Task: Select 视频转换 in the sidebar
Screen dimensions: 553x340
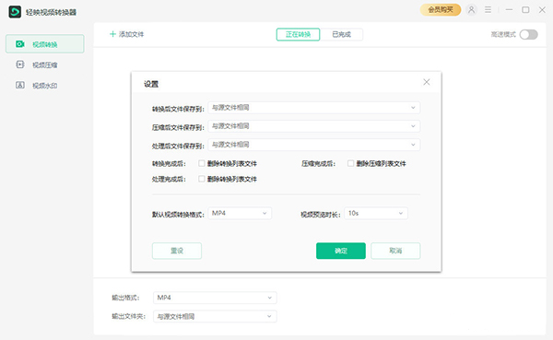Action: [x=45, y=44]
